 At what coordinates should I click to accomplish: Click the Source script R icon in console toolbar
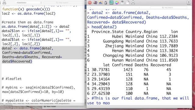(95, 3)
